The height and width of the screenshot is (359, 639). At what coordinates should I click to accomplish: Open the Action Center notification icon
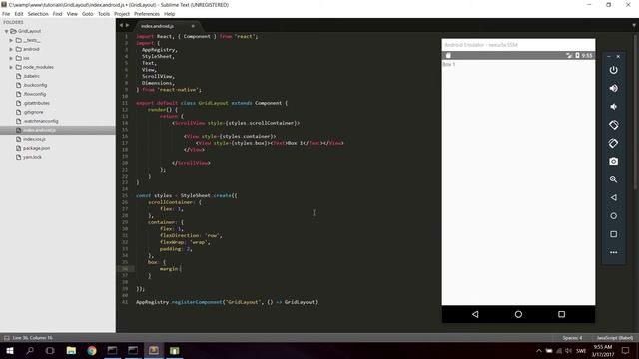pyautogui.click(x=626, y=350)
